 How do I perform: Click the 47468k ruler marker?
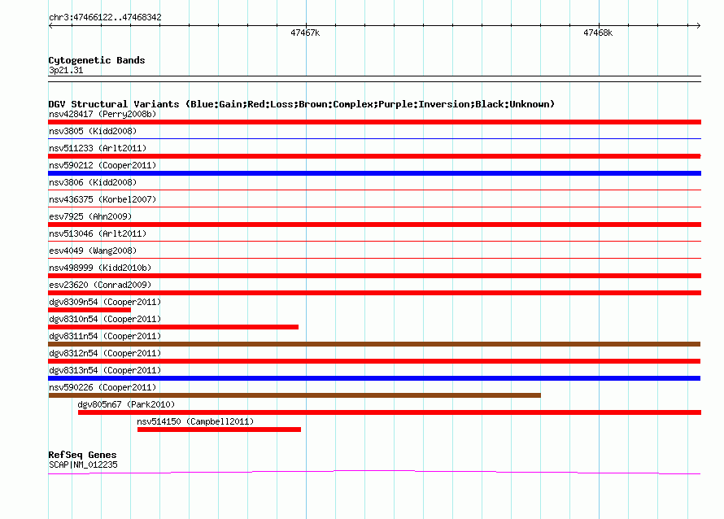click(598, 33)
